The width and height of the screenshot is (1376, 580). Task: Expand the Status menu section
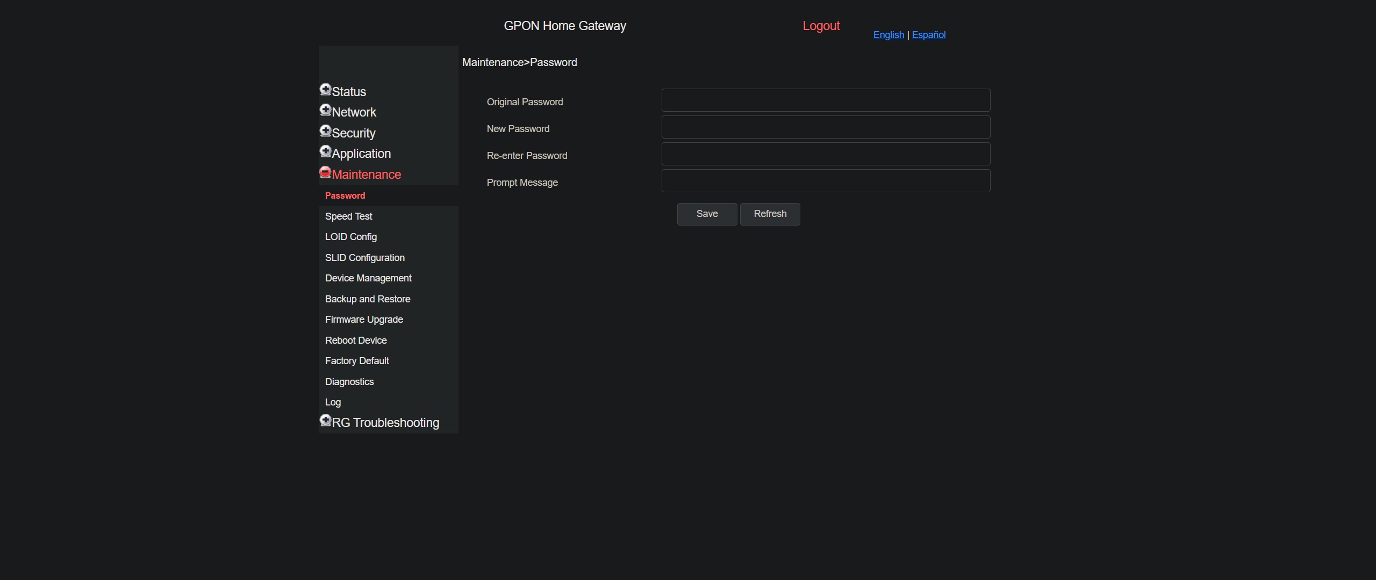point(349,92)
